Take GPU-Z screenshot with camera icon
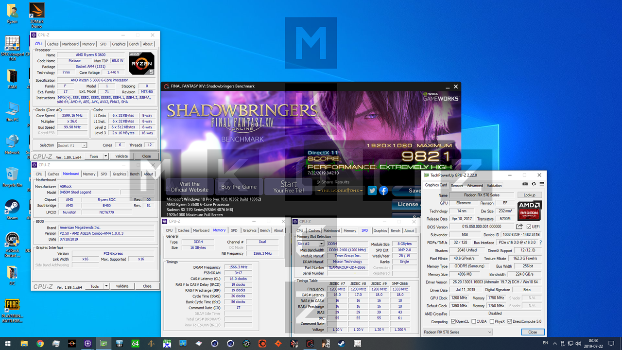This screenshot has width=622, height=350. pos(525,184)
